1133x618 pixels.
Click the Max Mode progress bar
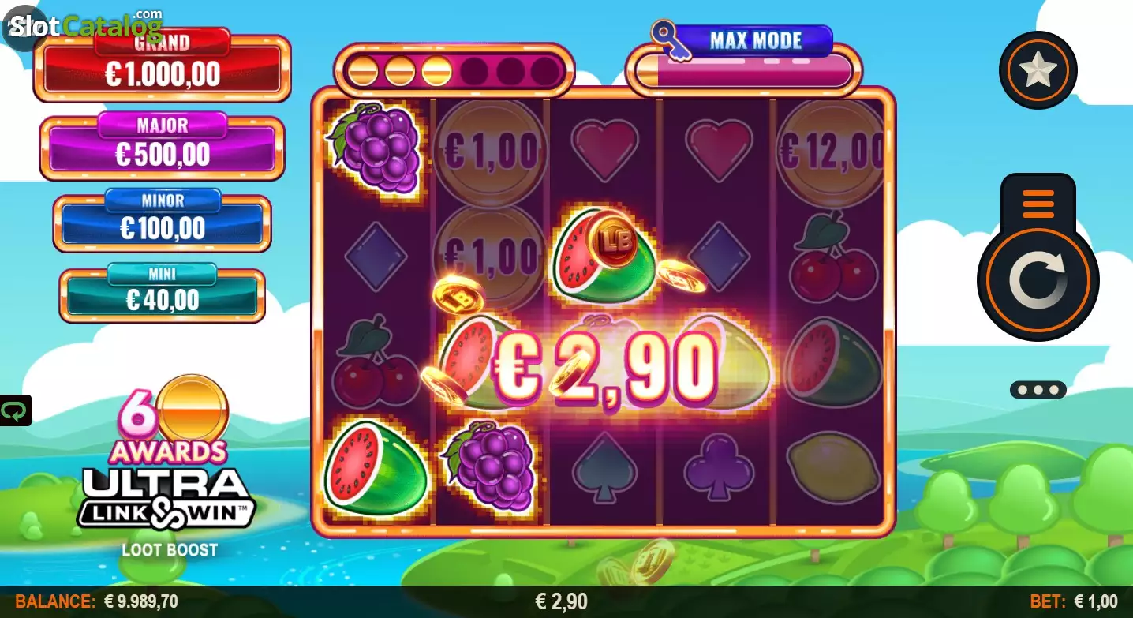pos(744,71)
